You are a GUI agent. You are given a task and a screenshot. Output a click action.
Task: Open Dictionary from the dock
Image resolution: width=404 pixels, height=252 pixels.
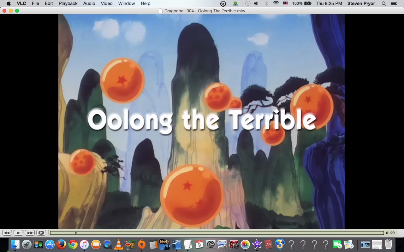click(x=268, y=244)
